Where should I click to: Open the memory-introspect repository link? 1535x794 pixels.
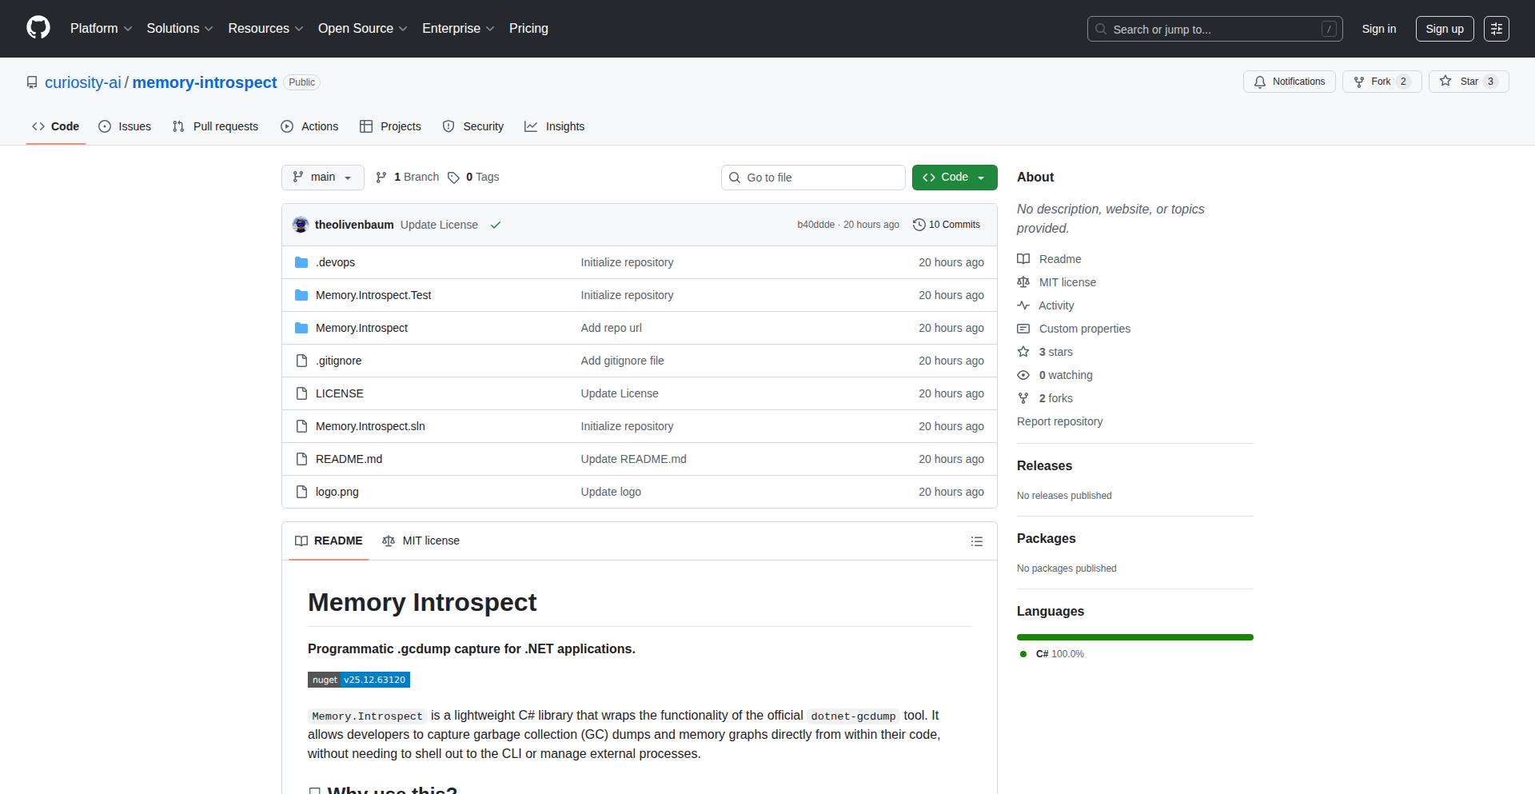205,82
